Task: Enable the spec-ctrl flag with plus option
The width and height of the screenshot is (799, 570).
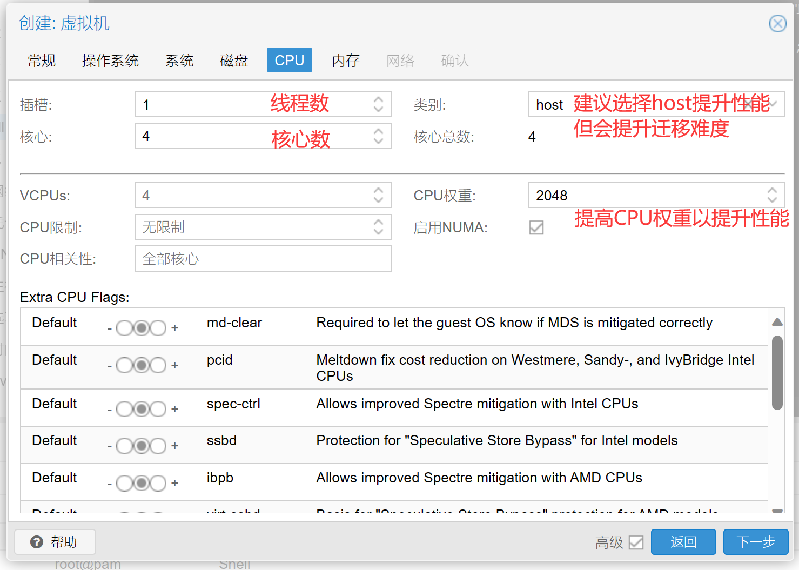Action: (x=158, y=409)
